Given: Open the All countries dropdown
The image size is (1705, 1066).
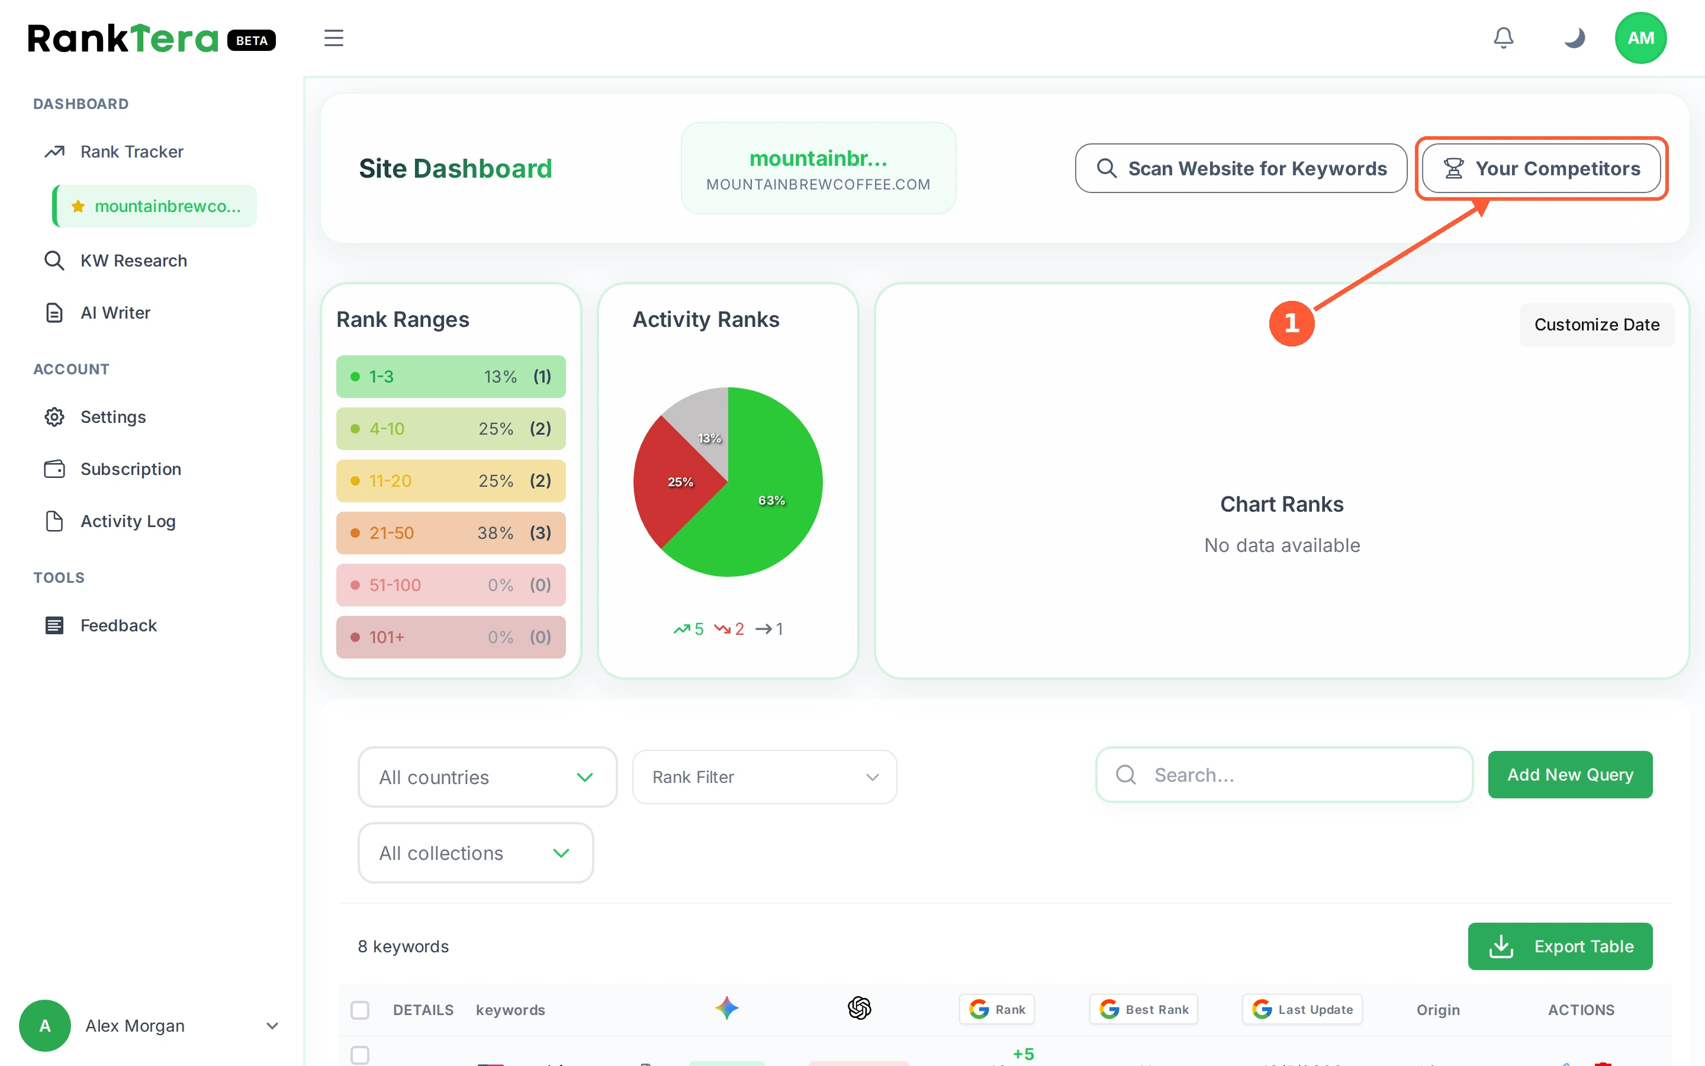Looking at the screenshot, I should pyautogui.click(x=488, y=777).
